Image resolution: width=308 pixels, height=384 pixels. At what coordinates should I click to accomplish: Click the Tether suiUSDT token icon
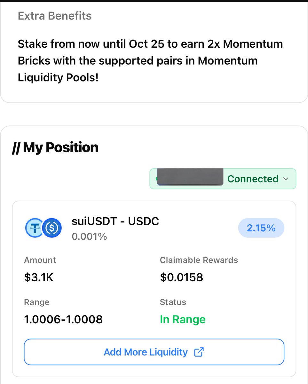pos(34,228)
